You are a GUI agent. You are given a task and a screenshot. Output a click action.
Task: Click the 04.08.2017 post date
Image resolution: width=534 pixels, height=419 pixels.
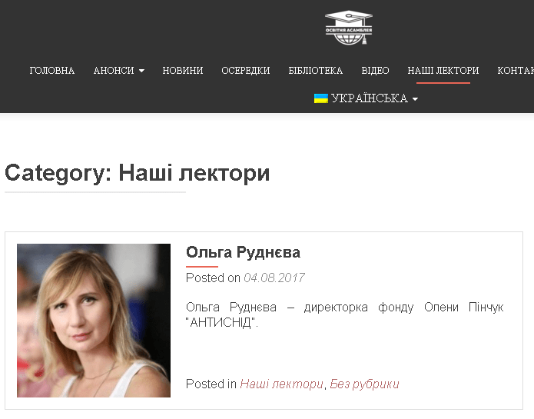[x=274, y=278]
